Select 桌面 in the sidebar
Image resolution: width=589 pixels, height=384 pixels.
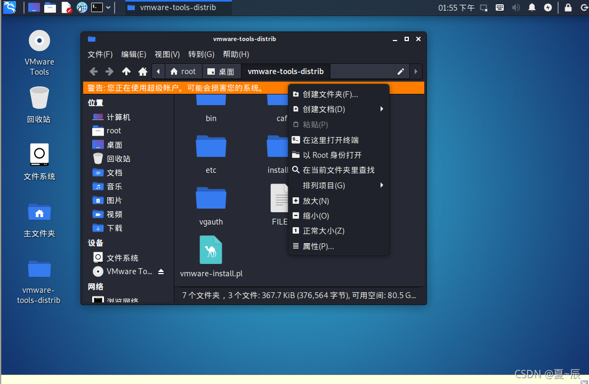pyautogui.click(x=108, y=145)
